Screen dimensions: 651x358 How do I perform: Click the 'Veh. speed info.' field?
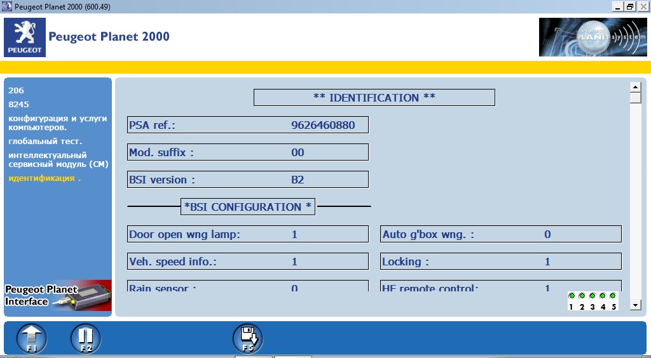pyautogui.click(x=248, y=262)
